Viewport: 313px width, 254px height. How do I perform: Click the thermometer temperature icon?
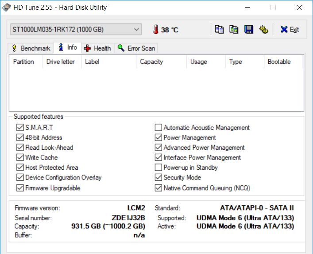pyautogui.click(x=156, y=29)
